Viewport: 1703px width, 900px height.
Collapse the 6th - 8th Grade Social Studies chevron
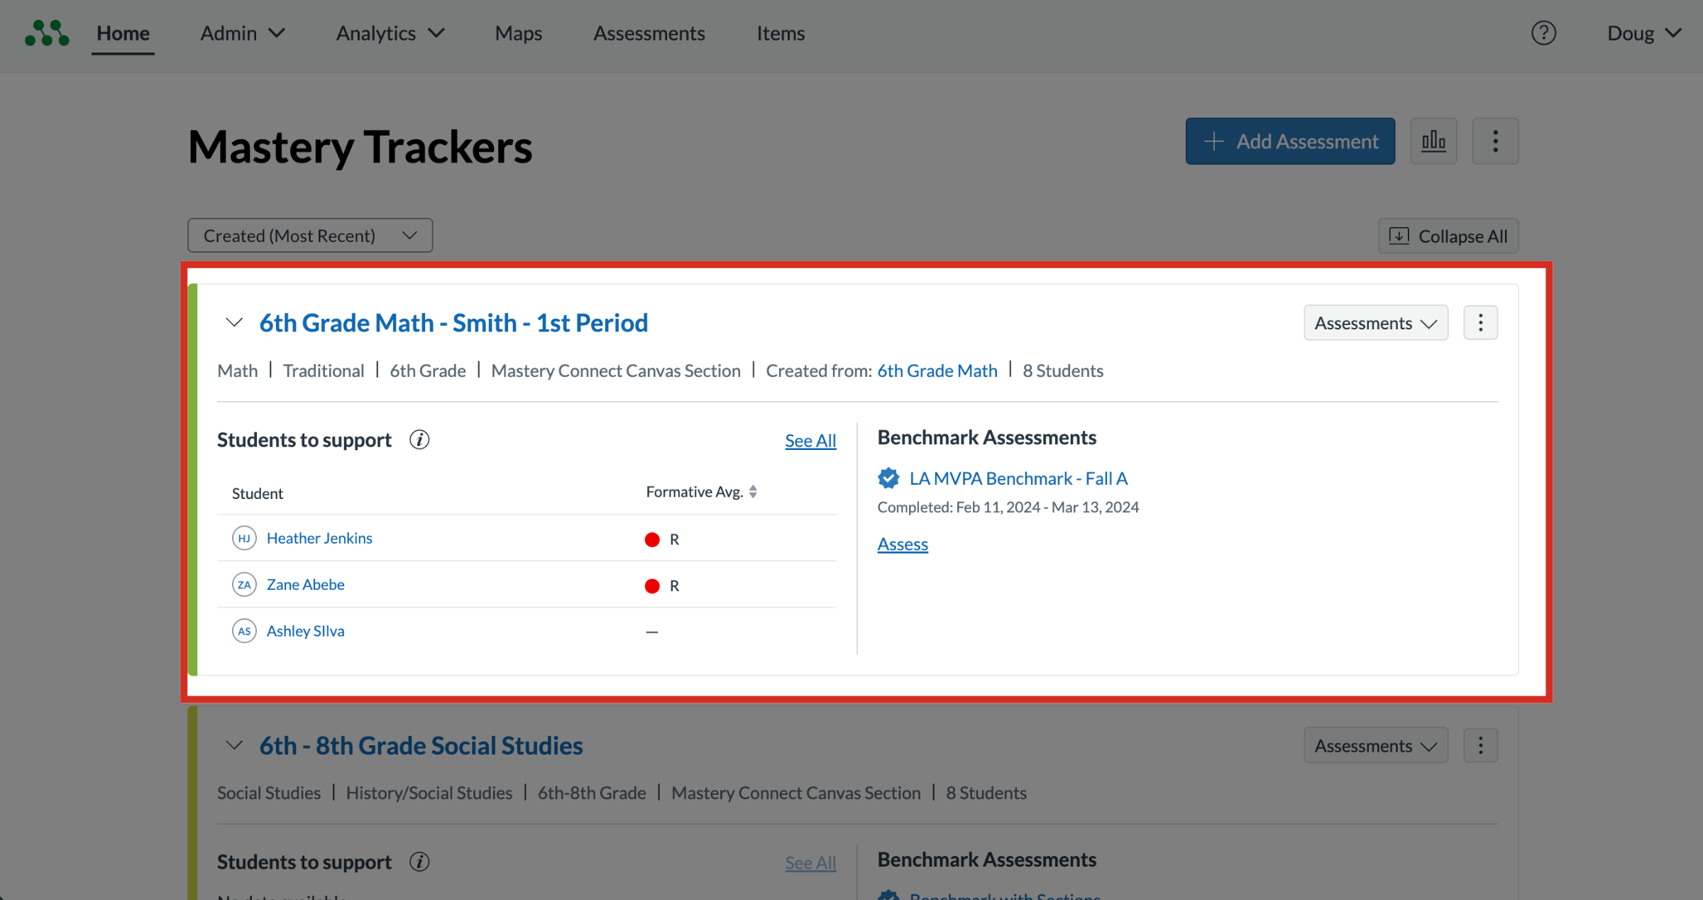(x=234, y=745)
